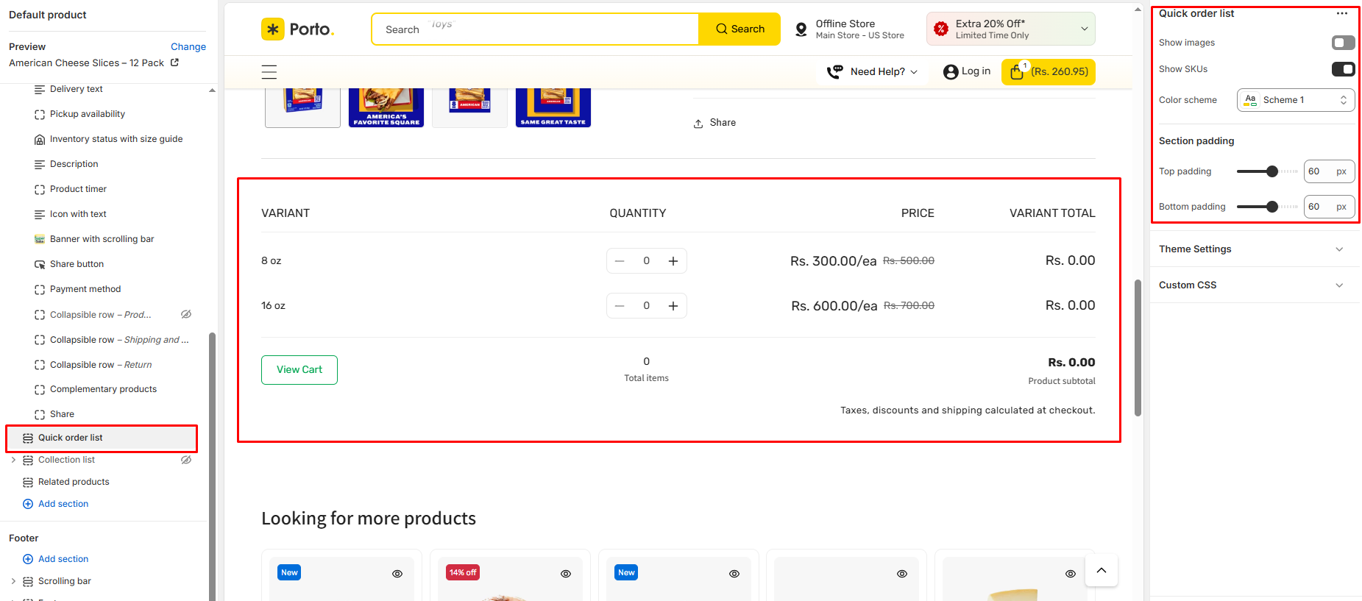Click the scroll-to-top arrow button
This screenshot has height=601, width=1362.
tap(1101, 571)
